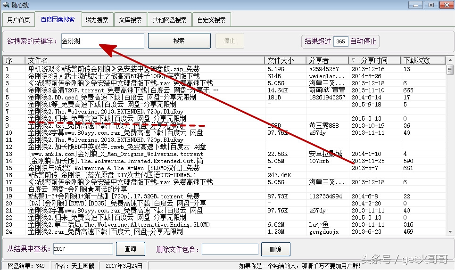Select row 金刚狼2.BD.qsed

[x=224, y=97]
